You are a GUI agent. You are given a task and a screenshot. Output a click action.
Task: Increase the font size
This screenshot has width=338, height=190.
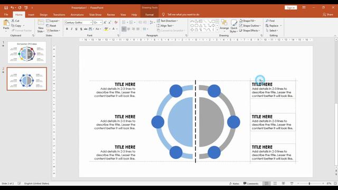pos(105,22)
